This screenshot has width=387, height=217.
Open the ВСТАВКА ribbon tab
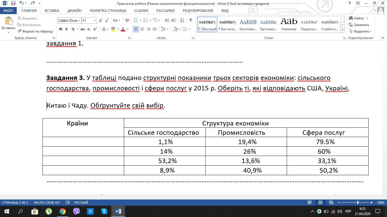[52, 10]
